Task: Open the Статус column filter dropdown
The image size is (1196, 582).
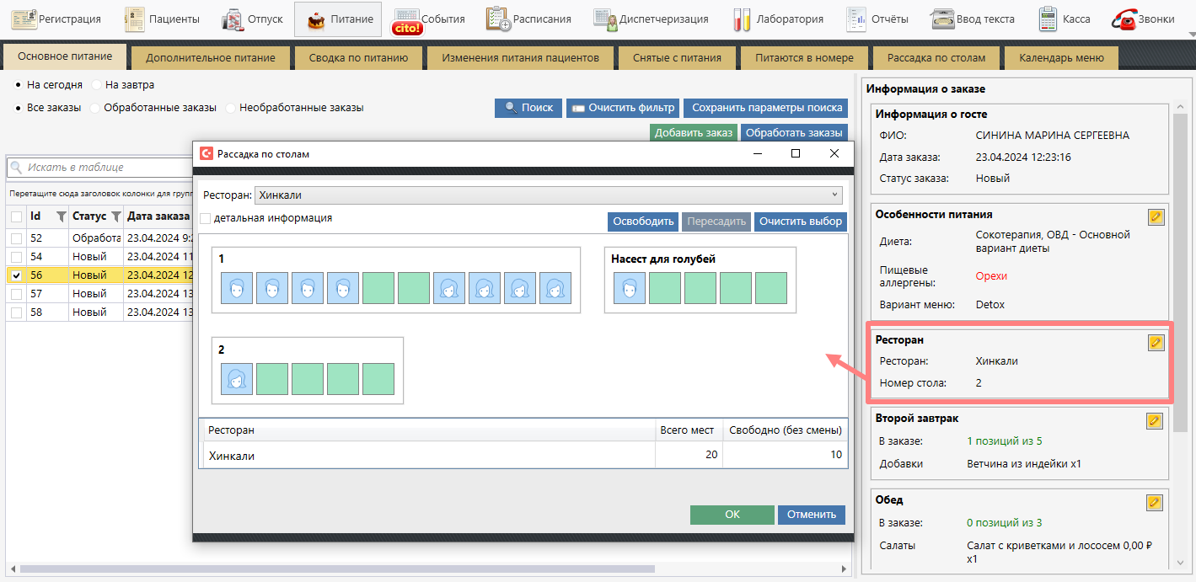Action: pyautogui.click(x=116, y=216)
